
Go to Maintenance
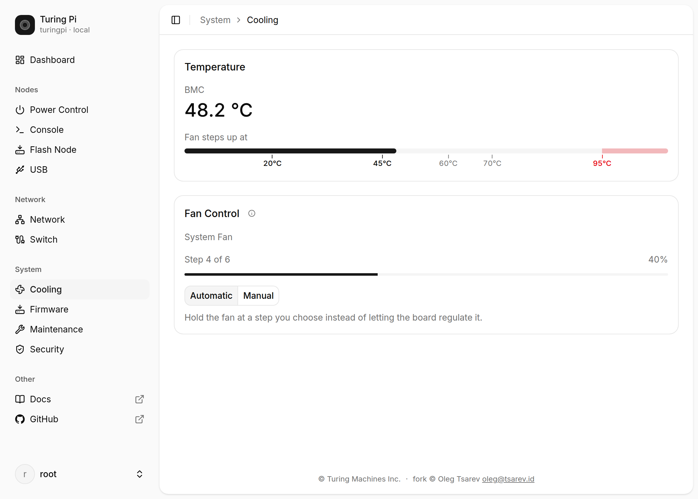click(80, 329)
